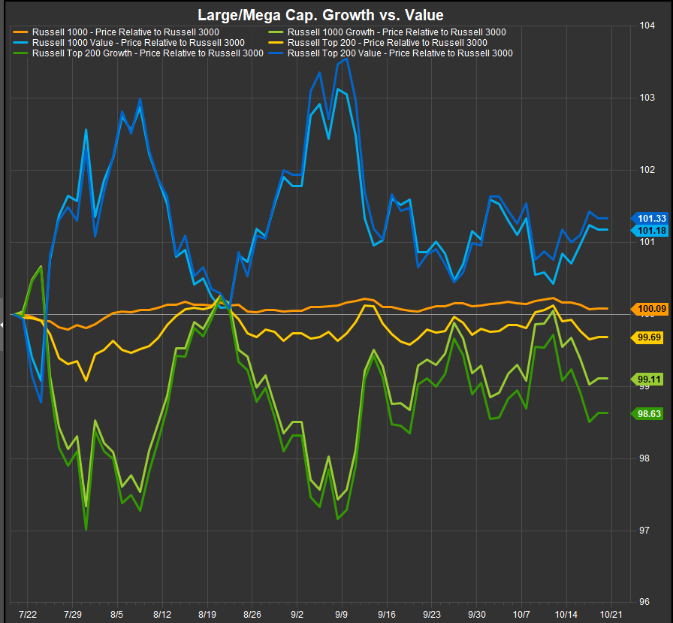This screenshot has height=623, width=673.
Task: Select legend entry 'Russell 1000 - Price Relative to Russell 3000'
Action: (125, 32)
